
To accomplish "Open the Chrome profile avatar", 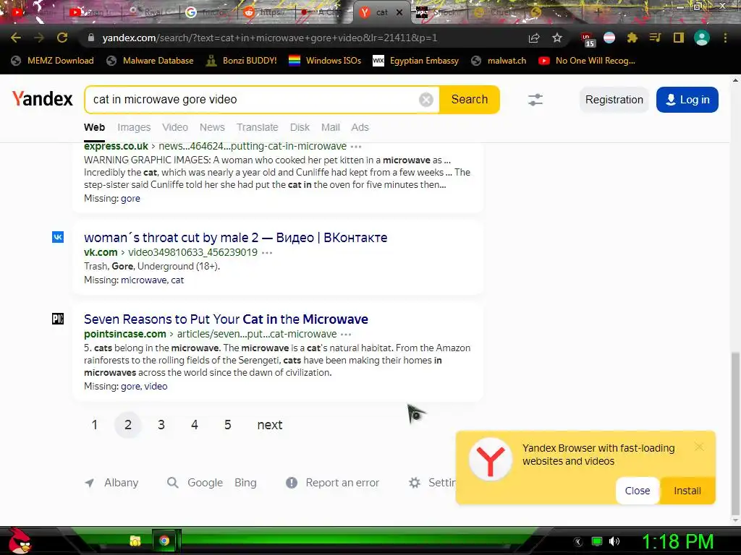I will [x=702, y=38].
